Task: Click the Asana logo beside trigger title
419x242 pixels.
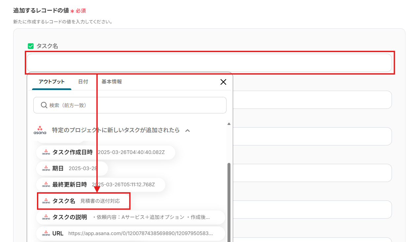Action: (x=40, y=130)
